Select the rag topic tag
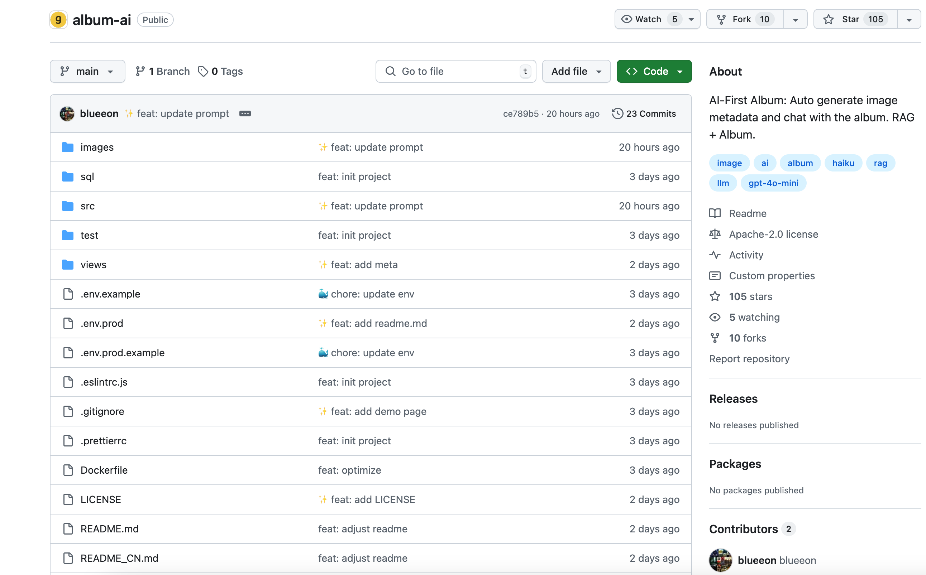This screenshot has height=575, width=926. (880, 163)
